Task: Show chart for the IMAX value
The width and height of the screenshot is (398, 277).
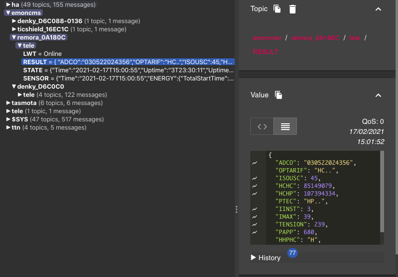Action: coord(255,217)
